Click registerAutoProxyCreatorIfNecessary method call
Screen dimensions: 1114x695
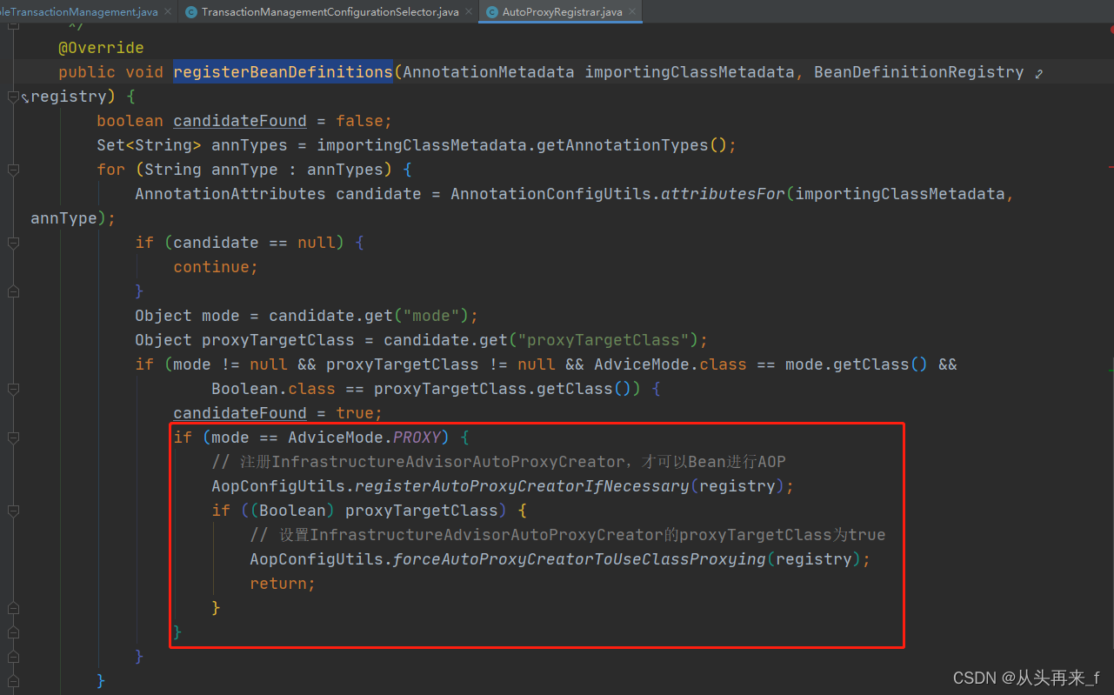pos(522,486)
